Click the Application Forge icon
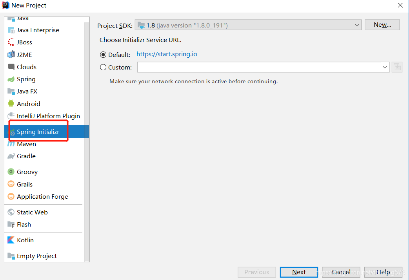 (11, 196)
